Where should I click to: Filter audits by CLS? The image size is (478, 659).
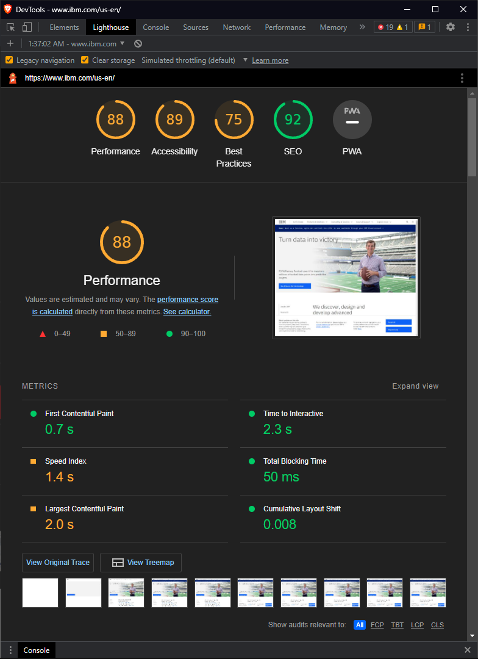(x=437, y=625)
